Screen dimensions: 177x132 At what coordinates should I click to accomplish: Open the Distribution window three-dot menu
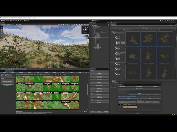(x=160, y=85)
